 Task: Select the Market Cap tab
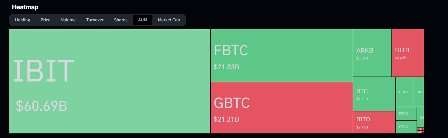169,20
